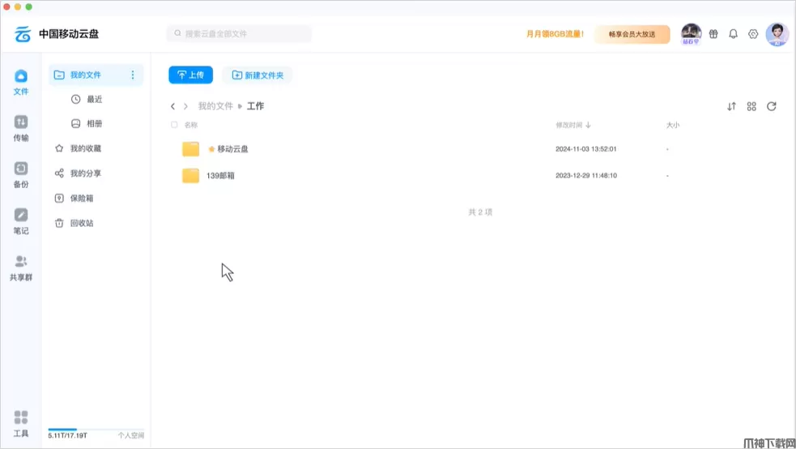Click the refresh icon above file list
Viewport: 796px width, 449px height.
tap(772, 106)
